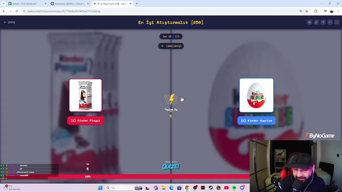Screen dimensions: 342x192
Task: Open Microsoft Edge on the taskbar
Action: [172, 188]
